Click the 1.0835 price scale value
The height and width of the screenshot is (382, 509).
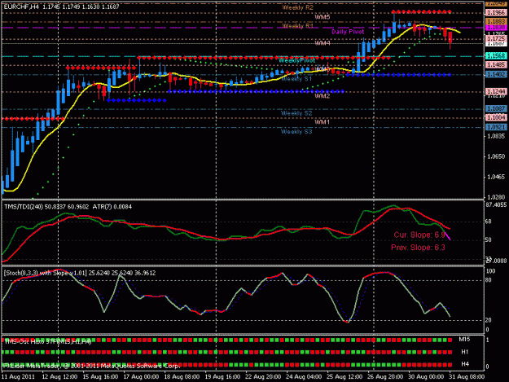tap(496, 136)
